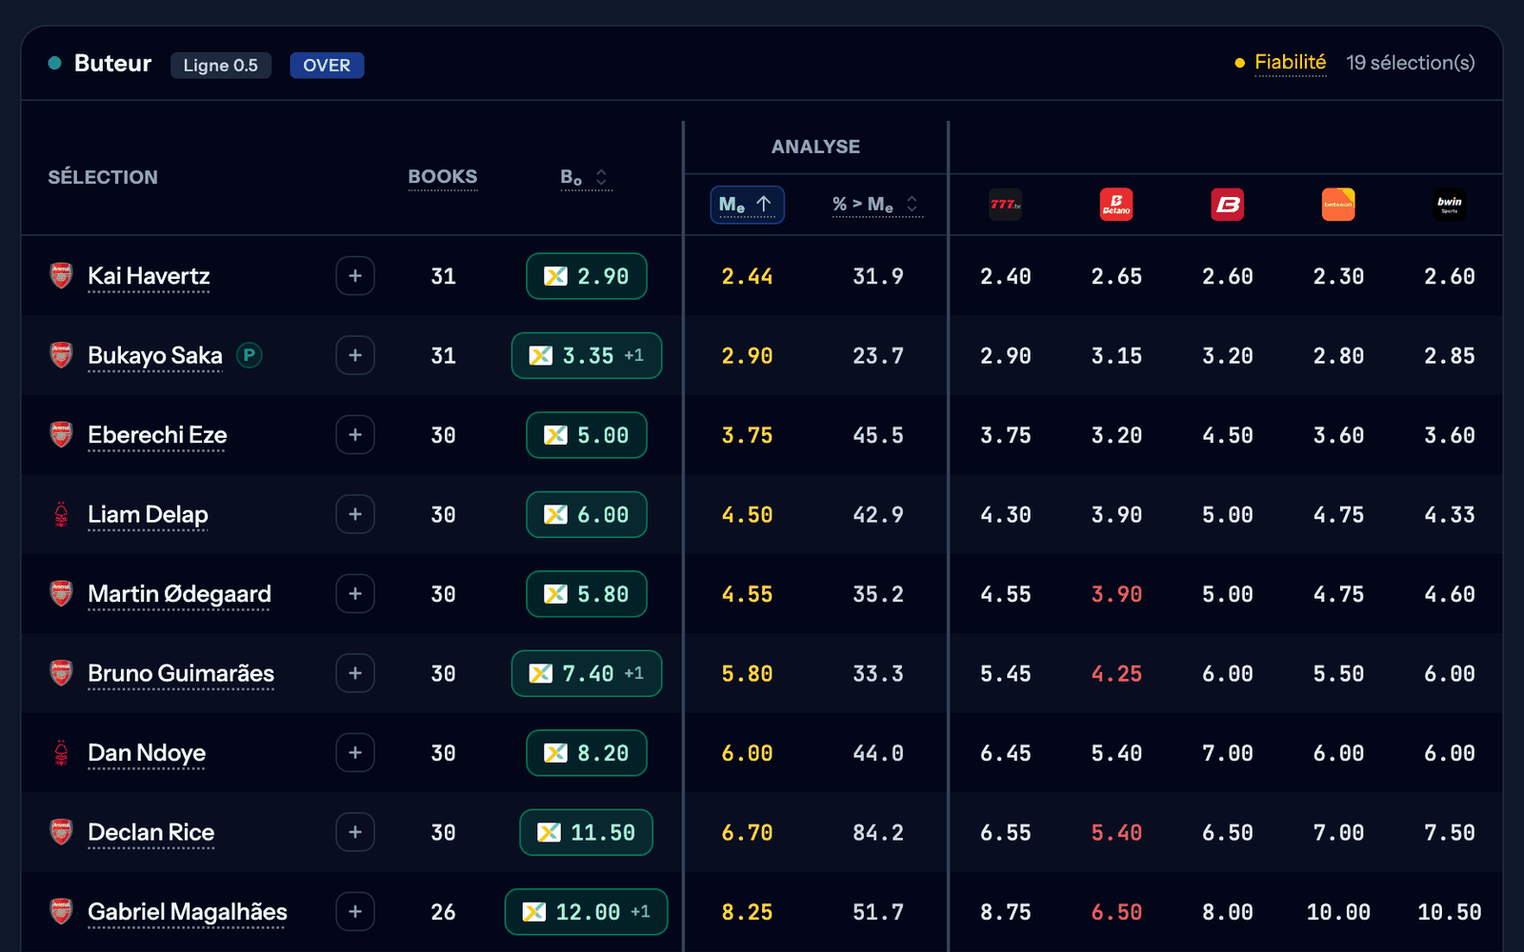Click the 19 sélection(s) counter

[1411, 63]
